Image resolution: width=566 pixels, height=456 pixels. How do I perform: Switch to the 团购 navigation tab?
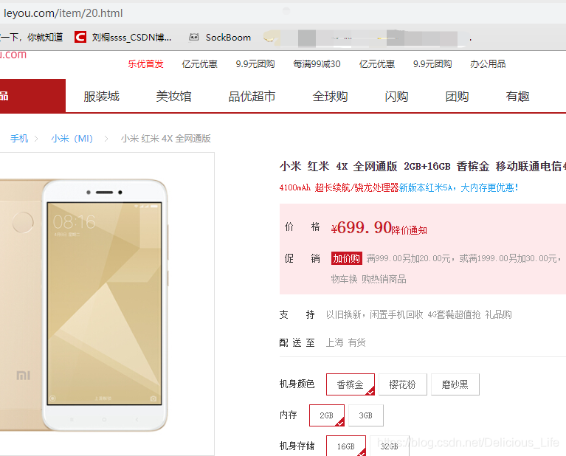pos(457,97)
